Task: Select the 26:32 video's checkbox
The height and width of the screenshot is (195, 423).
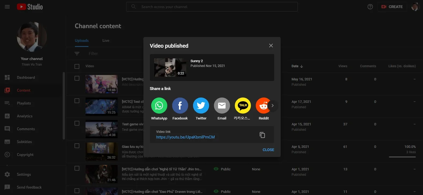Action: [x=77, y=146]
